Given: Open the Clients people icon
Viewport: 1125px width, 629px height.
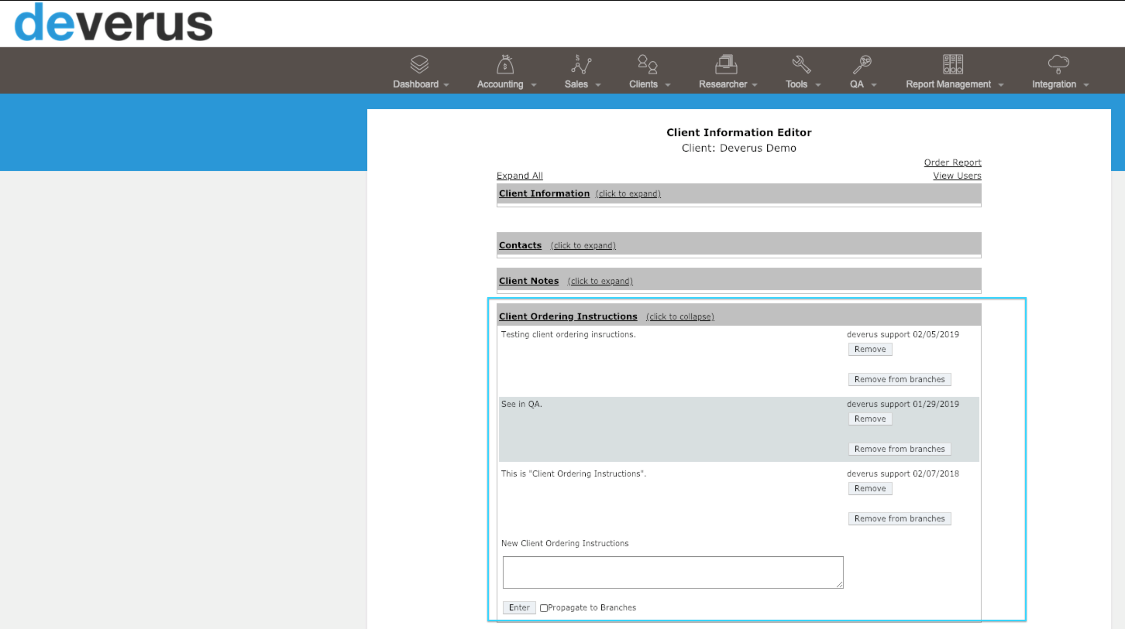Looking at the screenshot, I should click(x=647, y=64).
